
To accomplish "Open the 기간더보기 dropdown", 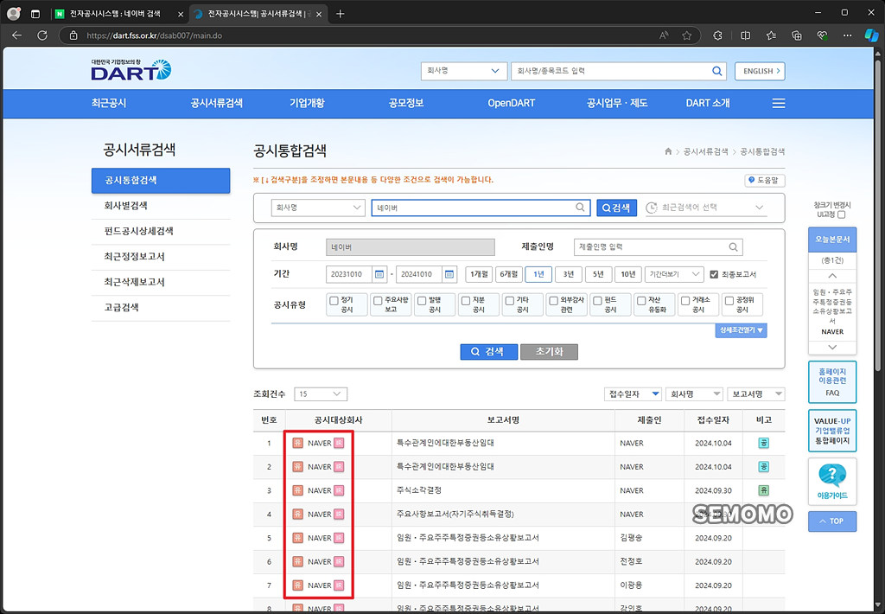I will point(674,274).
